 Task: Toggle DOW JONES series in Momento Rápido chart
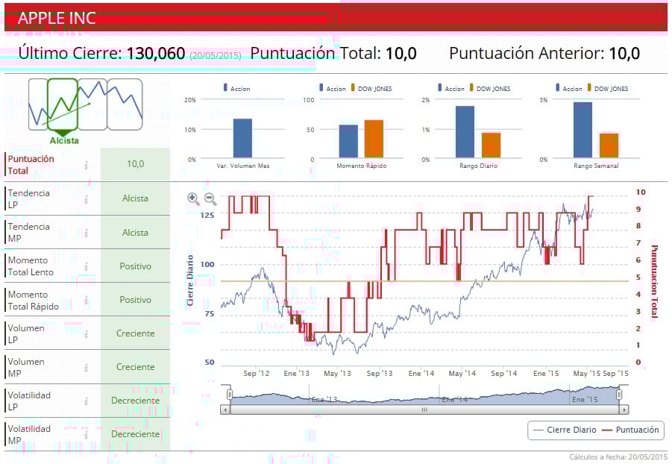tap(371, 88)
